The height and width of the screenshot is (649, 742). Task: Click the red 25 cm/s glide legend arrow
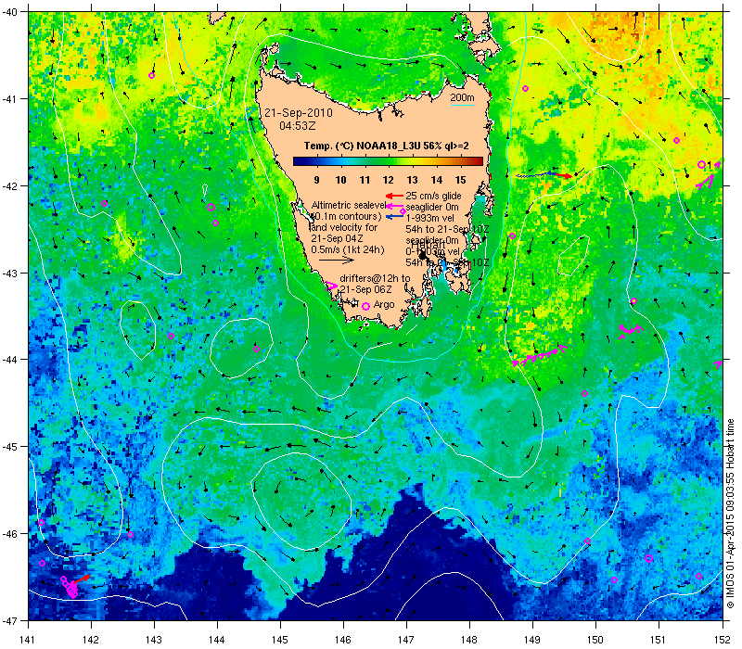(x=394, y=196)
